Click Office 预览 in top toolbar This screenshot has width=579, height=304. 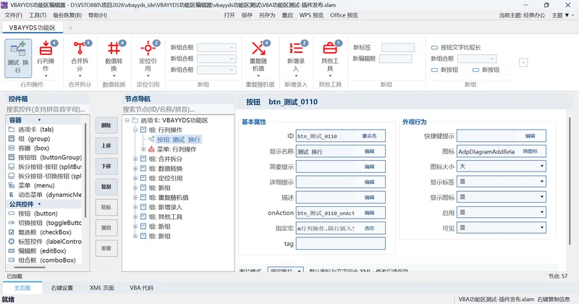coord(344,15)
